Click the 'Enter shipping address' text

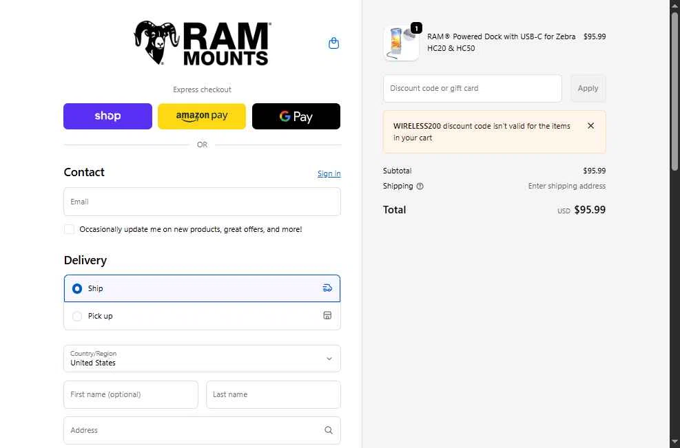[x=567, y=186]
